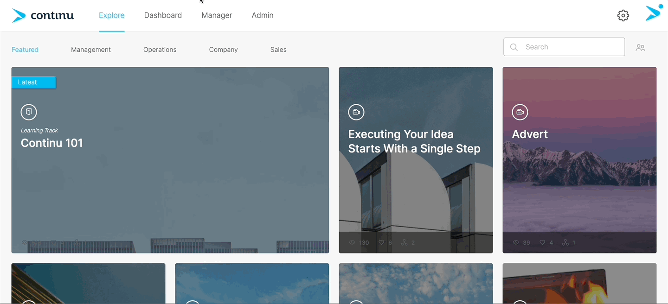Click into the Search input field
The width and height of the screenshot is (668, 304).
click(564, 47)
